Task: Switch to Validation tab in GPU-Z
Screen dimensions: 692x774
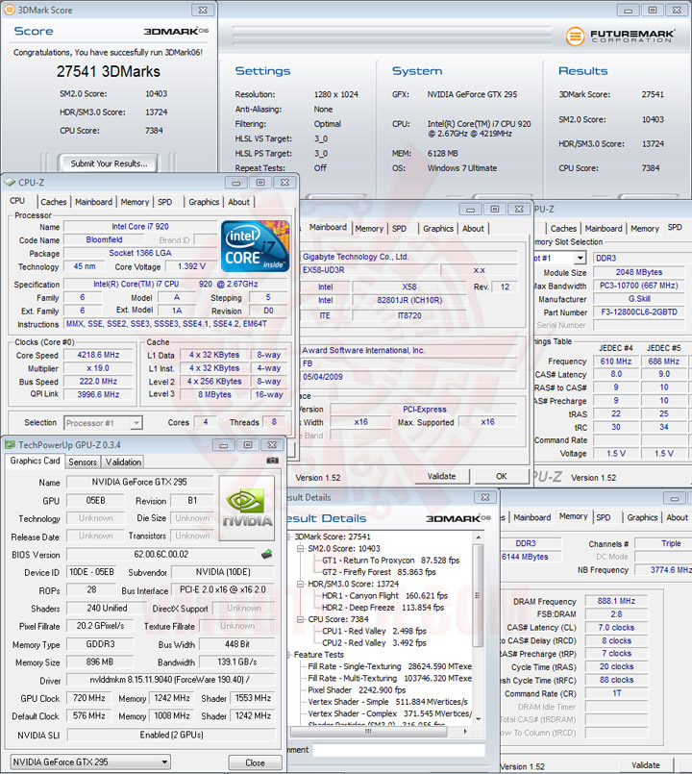Action: pyautogui.click(x=123, y=462)
